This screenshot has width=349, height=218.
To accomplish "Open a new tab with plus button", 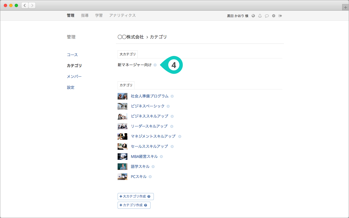I will coord(345,7).
